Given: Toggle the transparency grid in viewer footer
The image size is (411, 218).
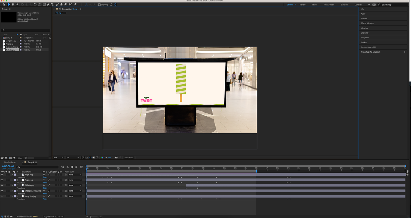Looking at the screenshot, I should pyautogui.click(x=87, y=158).
